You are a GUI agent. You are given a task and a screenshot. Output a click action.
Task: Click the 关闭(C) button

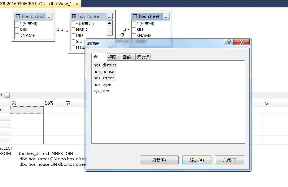(x=230, y=160)
